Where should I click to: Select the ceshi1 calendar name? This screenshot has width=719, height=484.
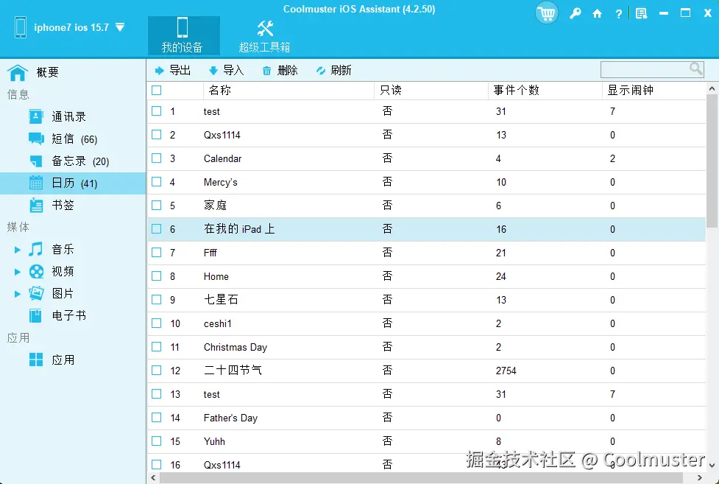[x=217, y=323]
